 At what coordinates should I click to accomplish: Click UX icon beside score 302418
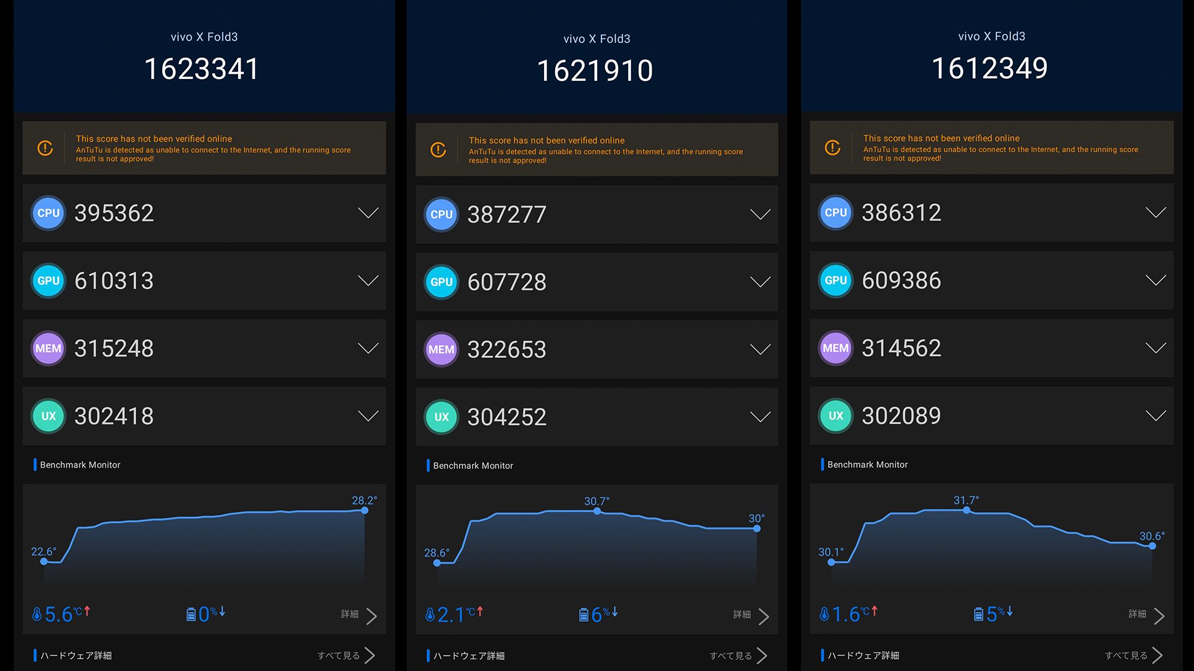click(x=49, y=416)
